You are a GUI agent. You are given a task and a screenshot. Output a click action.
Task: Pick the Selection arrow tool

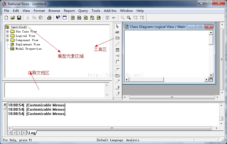pyautogui.click(x=117, y=26)
